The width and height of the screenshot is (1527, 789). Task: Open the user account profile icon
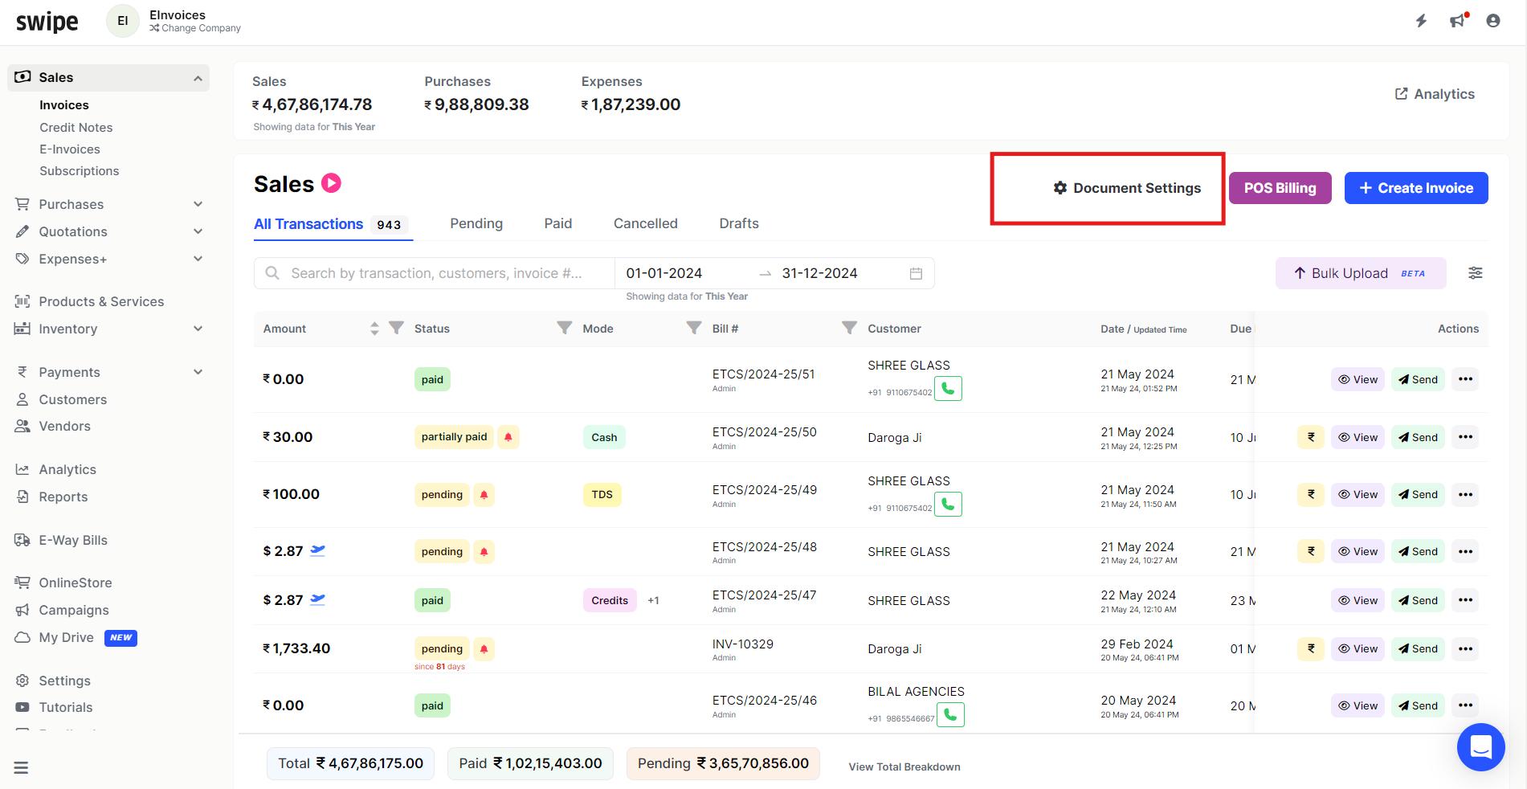pos(1493,21)
